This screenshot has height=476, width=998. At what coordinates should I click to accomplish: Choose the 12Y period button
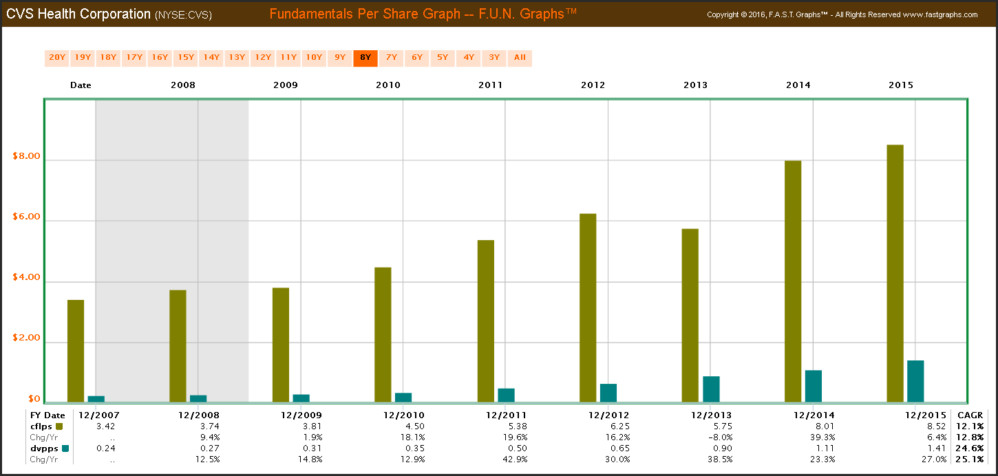262,58
